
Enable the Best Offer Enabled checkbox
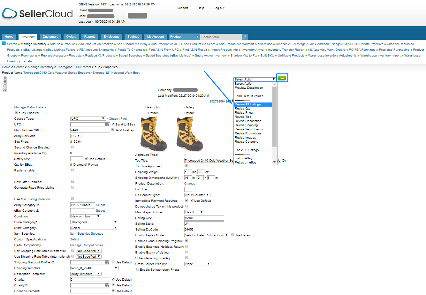(72, 182)
